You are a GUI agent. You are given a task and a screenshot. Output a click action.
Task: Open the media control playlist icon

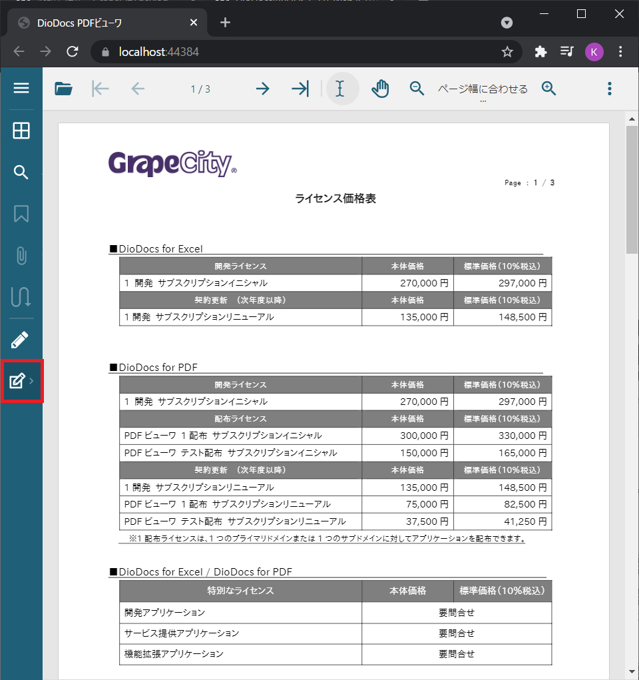tap(566, 52)
